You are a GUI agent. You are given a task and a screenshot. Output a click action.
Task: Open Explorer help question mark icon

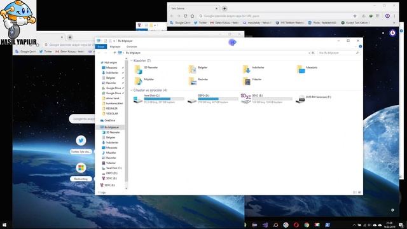pos(361,46)
